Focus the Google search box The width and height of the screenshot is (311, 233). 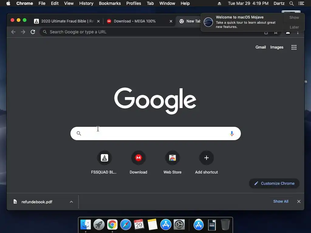pos(155,133)
